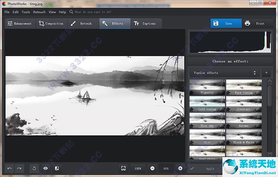The height and width of the screenshot is (177, 278).
Task: Click the PhotoWorks app icon in title bar
Action: (4, 4)
